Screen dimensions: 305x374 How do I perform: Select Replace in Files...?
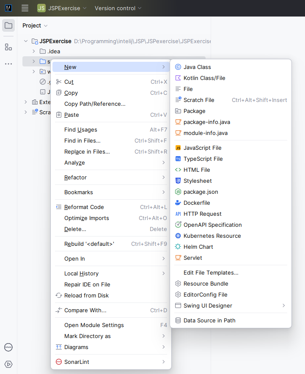[111, 152]
